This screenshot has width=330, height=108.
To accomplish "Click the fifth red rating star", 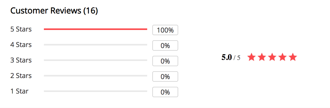I will [293, 57].
